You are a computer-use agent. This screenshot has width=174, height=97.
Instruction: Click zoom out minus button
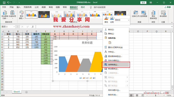(x=147, y=95)
